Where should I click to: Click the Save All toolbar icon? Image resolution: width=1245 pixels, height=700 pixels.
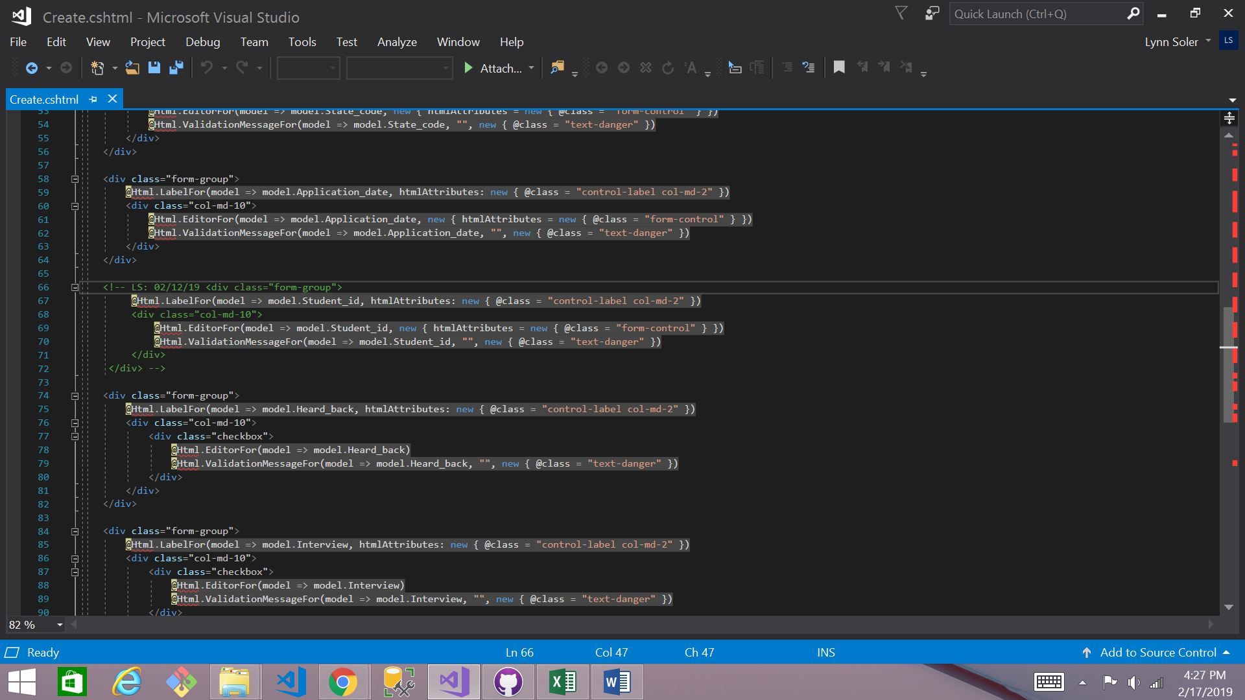click(x=176, y=67)
